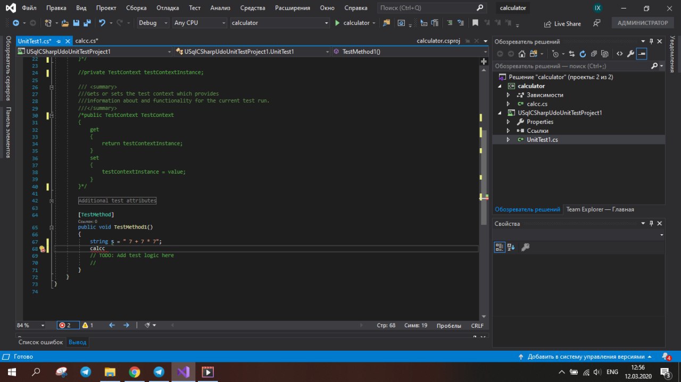Refresh the Solution Explorer with the refresh icon
Screen dimensions: 681x382
point(583,54)
